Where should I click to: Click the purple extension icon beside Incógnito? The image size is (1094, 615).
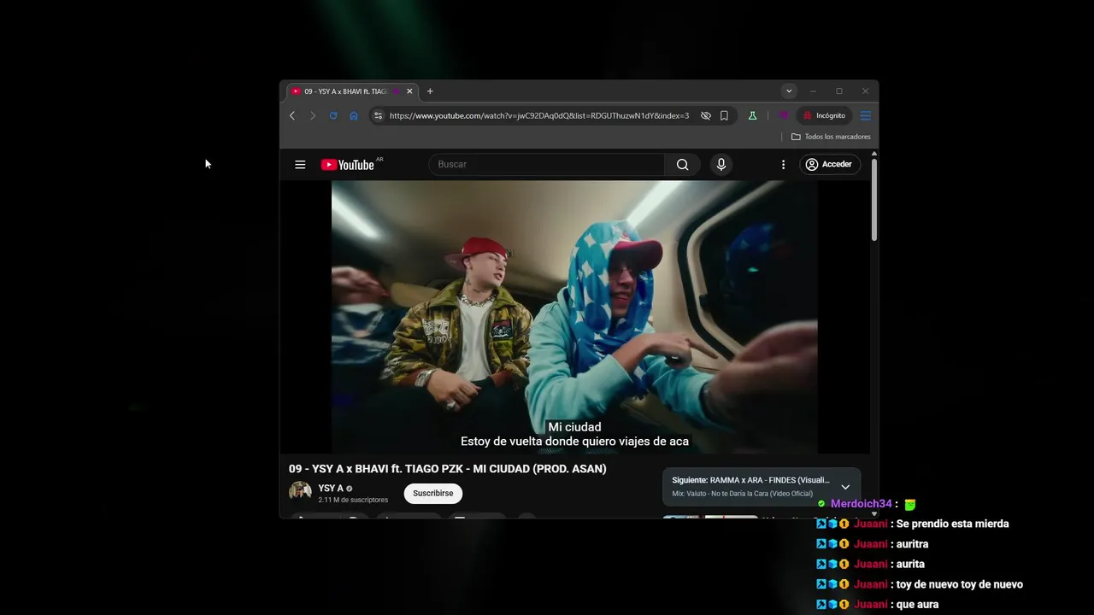tap(783, 115)
